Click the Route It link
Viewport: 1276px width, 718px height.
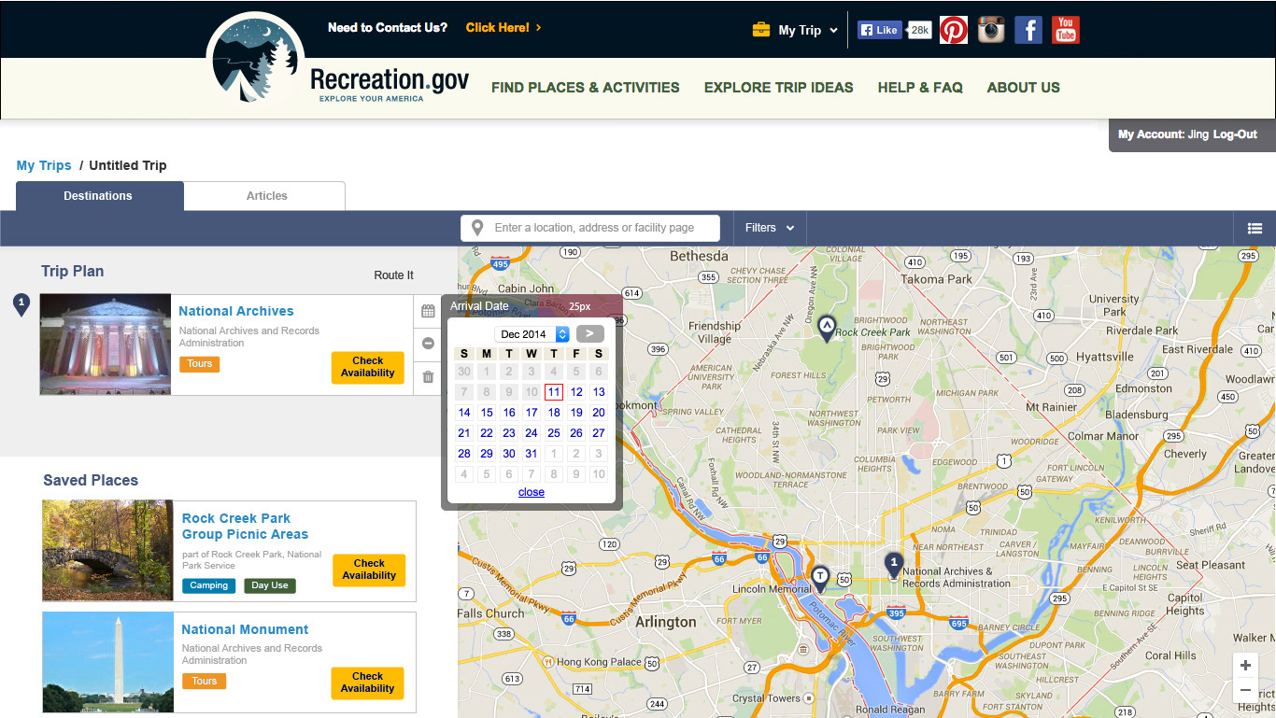coord(394,275)
